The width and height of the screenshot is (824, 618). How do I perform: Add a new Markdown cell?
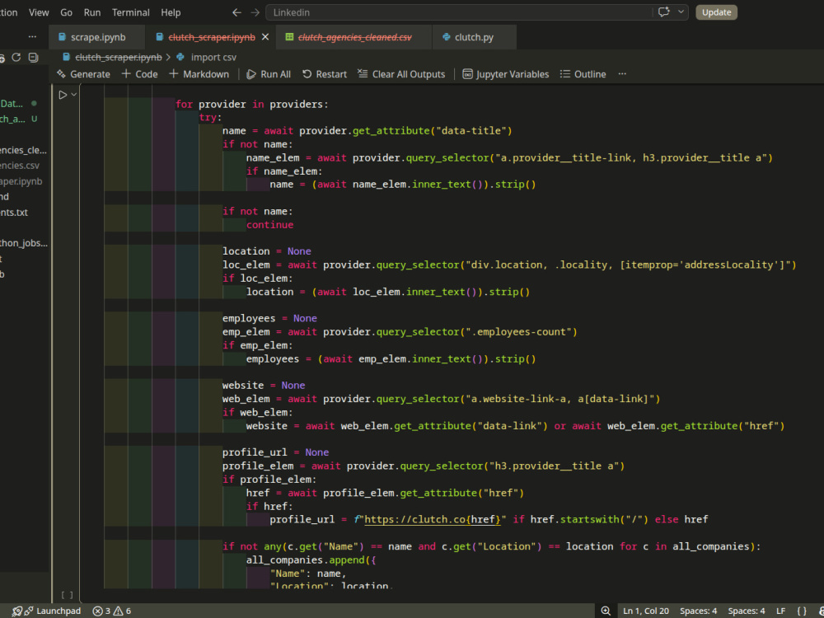[x=199, y=74]
